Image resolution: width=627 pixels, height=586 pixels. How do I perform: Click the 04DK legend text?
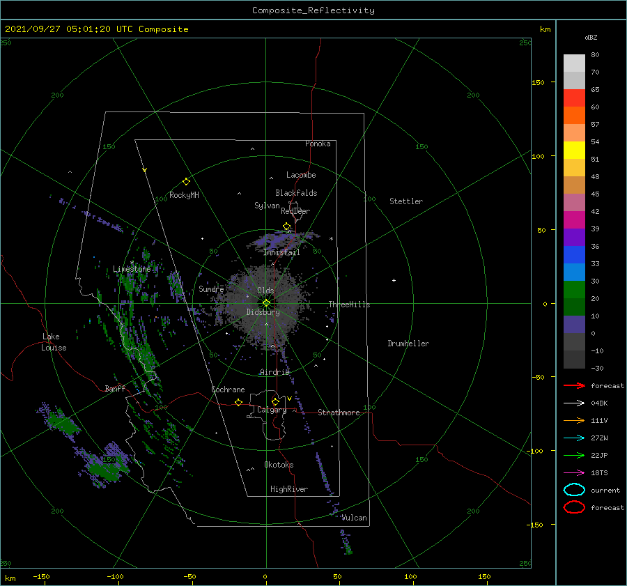[x=599, y=403]
